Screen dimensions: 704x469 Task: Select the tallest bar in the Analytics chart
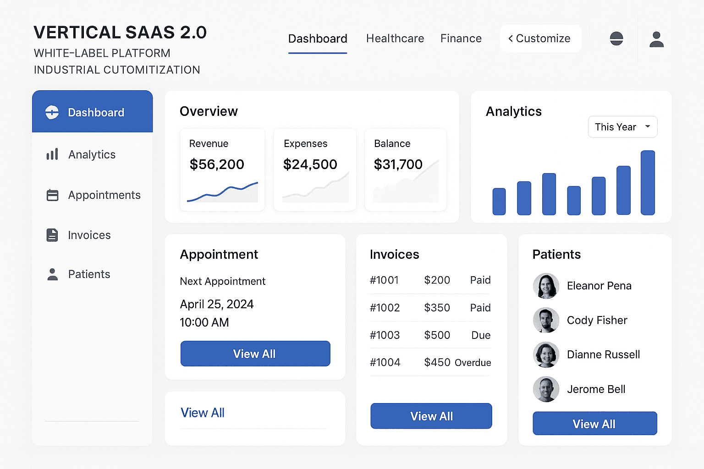(648, 182)
